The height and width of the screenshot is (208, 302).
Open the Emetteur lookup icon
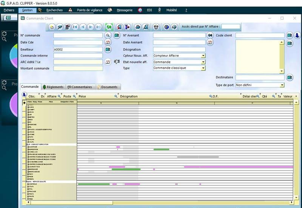pos(108,50)
